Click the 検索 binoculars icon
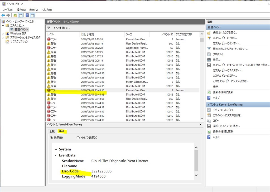Screen dimensions: 270x192 pyautogui.click(x=209, y=60)
